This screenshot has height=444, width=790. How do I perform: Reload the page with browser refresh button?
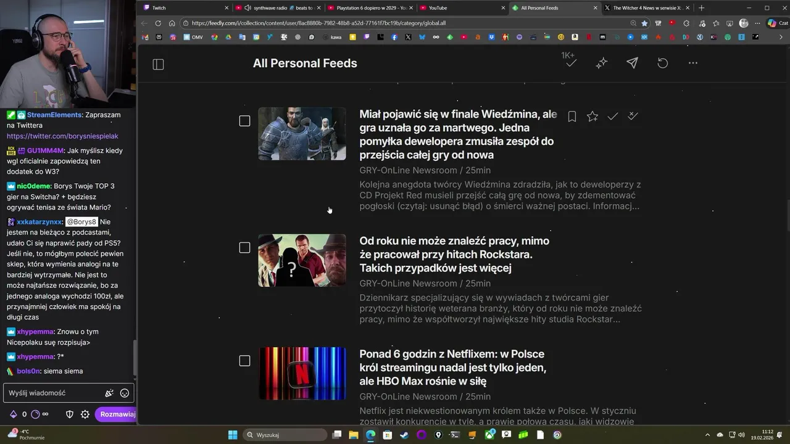tap(158, 23)
